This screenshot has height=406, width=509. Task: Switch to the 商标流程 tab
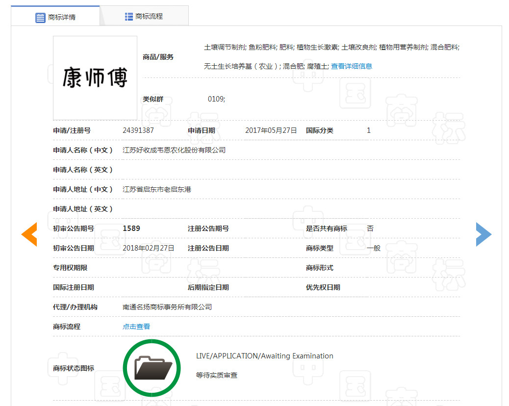144,16
